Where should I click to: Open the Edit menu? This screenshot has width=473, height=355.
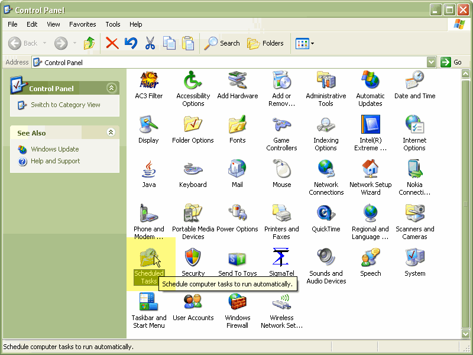(32, 24)
